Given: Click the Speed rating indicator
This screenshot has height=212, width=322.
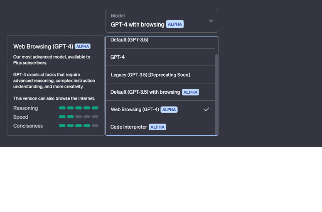Looking at the screenshot, I should pyautogui.click(x=79, y=117).
